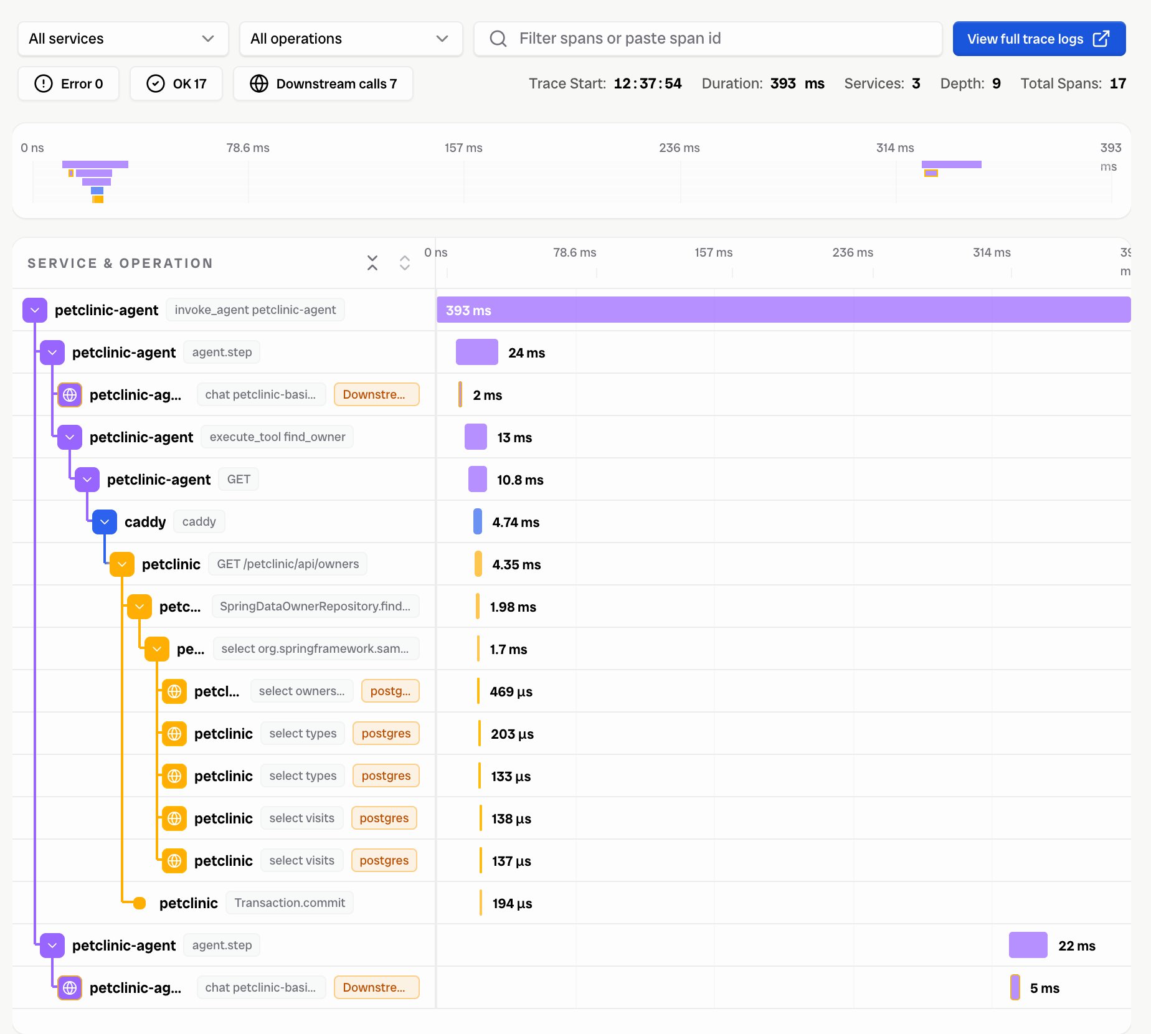Screen dimensions: 1151x1034
Task: Open the All services dropdown
Action: [x=123, y=39]
